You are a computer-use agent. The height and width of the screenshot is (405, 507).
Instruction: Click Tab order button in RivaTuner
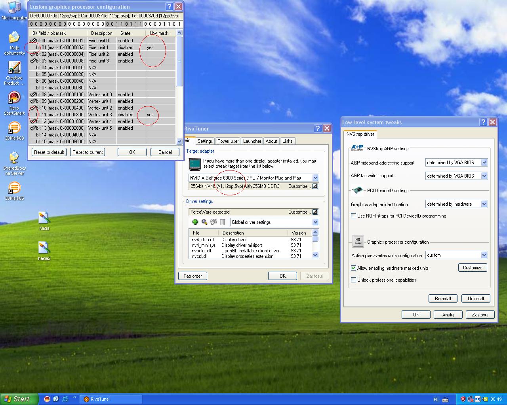click(x=193, y=276)
